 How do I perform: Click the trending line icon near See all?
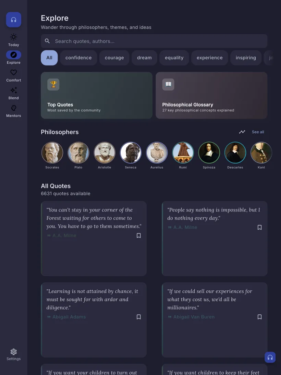(x=242, y=132)
